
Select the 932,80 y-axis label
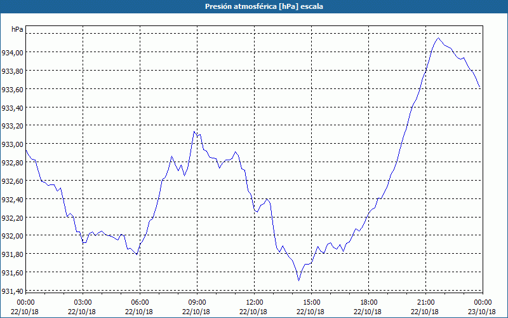[12, 163]
